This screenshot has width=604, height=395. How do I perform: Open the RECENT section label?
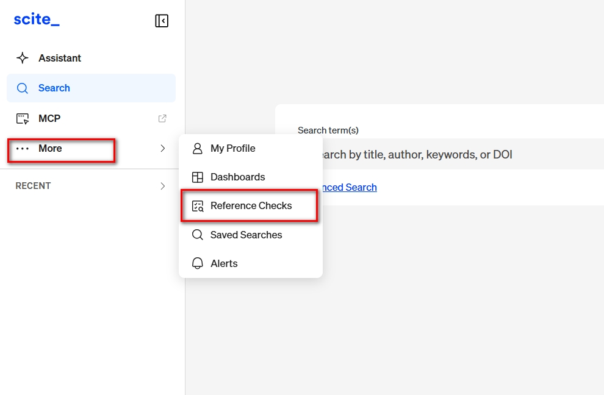[33, 186]
